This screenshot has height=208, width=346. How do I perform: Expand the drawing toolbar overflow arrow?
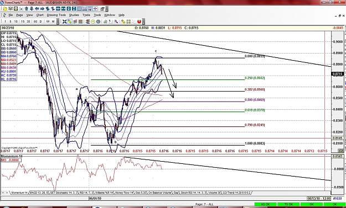[x=143, y=22]
